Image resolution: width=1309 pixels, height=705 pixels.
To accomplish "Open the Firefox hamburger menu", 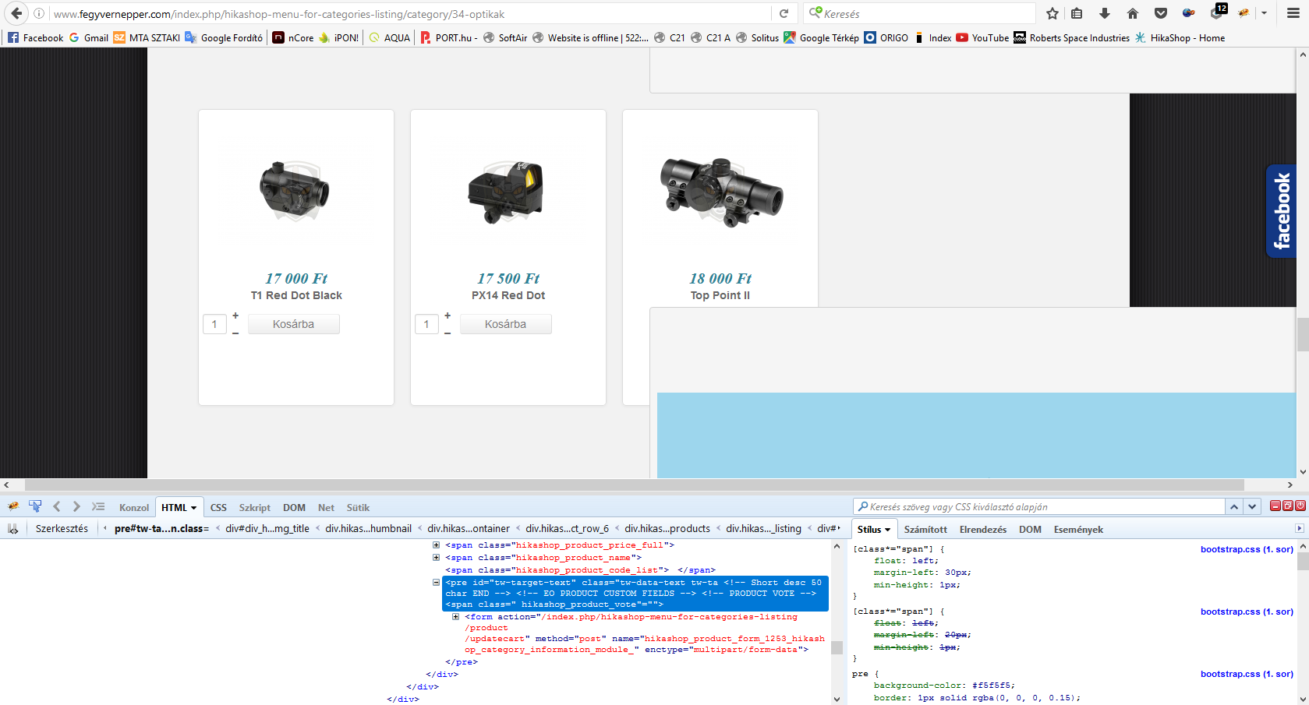I will [x=1293, y=13].
